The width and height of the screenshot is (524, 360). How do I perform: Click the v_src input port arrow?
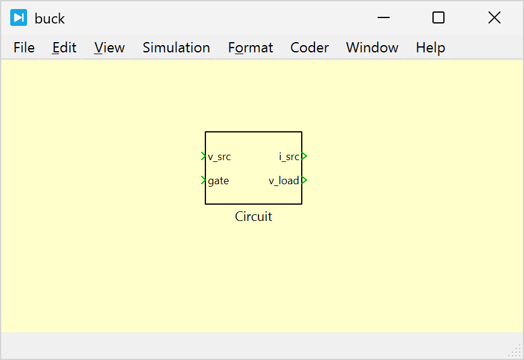(x=203, y=157)
